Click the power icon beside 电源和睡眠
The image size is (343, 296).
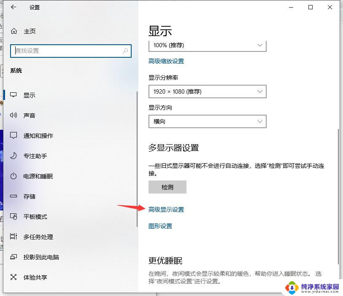(x=14, y=176)
